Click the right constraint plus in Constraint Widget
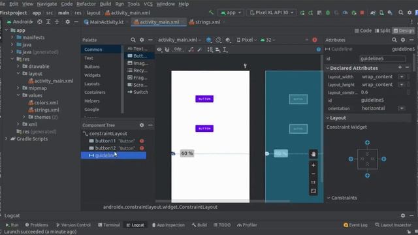This screenshot has height=235, width=418. click(383, 159)
